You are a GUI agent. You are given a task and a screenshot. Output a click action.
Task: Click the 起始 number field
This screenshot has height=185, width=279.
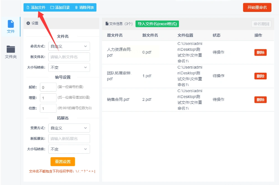48,87
